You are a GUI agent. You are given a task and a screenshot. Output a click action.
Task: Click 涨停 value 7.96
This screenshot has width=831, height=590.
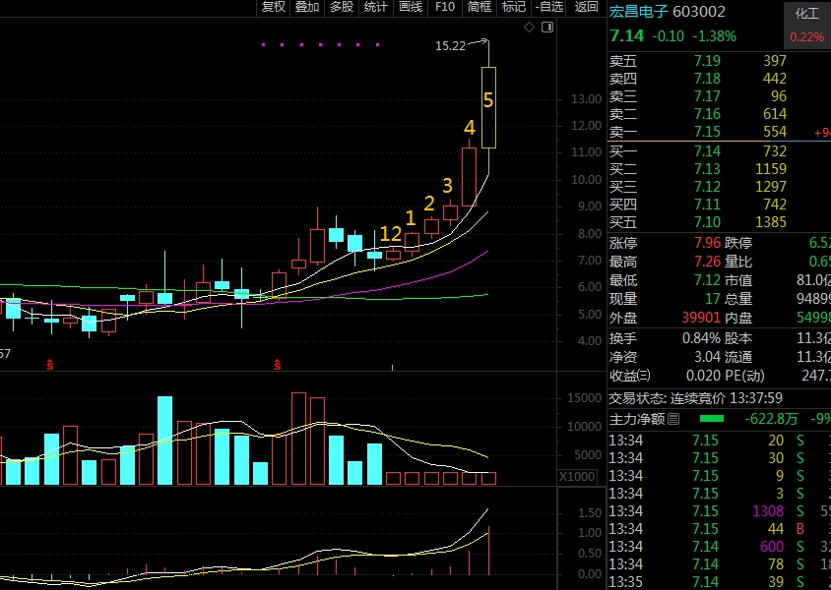707,243
